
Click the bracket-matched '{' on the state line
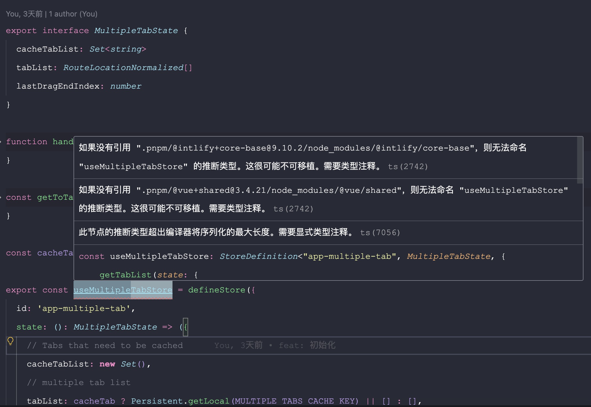186,327
